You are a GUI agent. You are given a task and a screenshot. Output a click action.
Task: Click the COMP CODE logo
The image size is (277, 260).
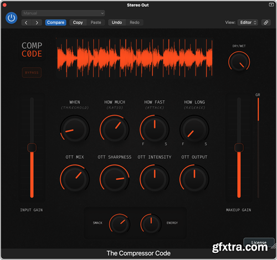point(32,50)
